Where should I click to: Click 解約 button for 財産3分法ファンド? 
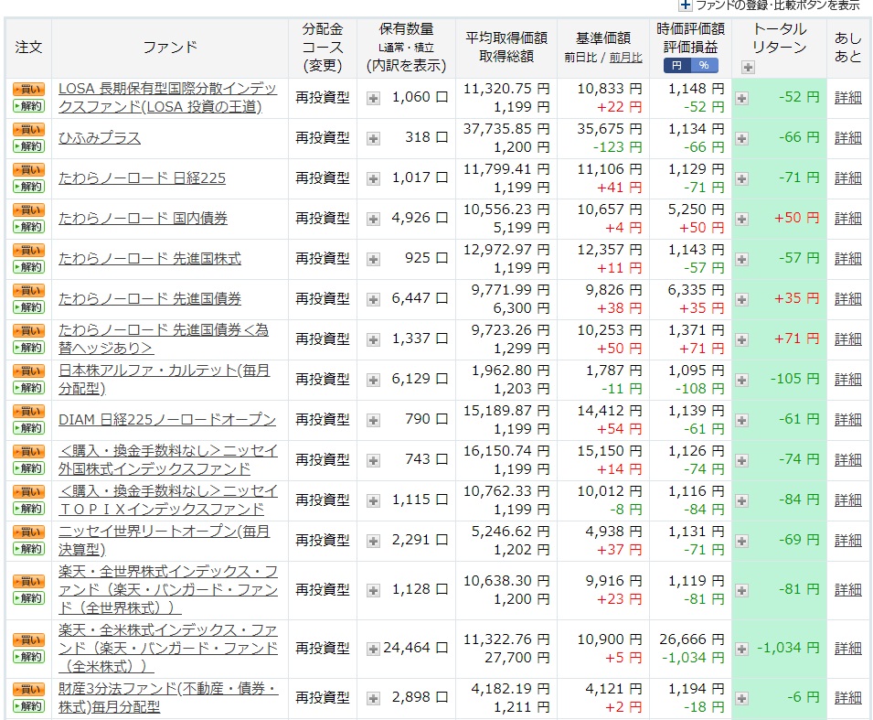pyautogui.click(x=28, y=706)
